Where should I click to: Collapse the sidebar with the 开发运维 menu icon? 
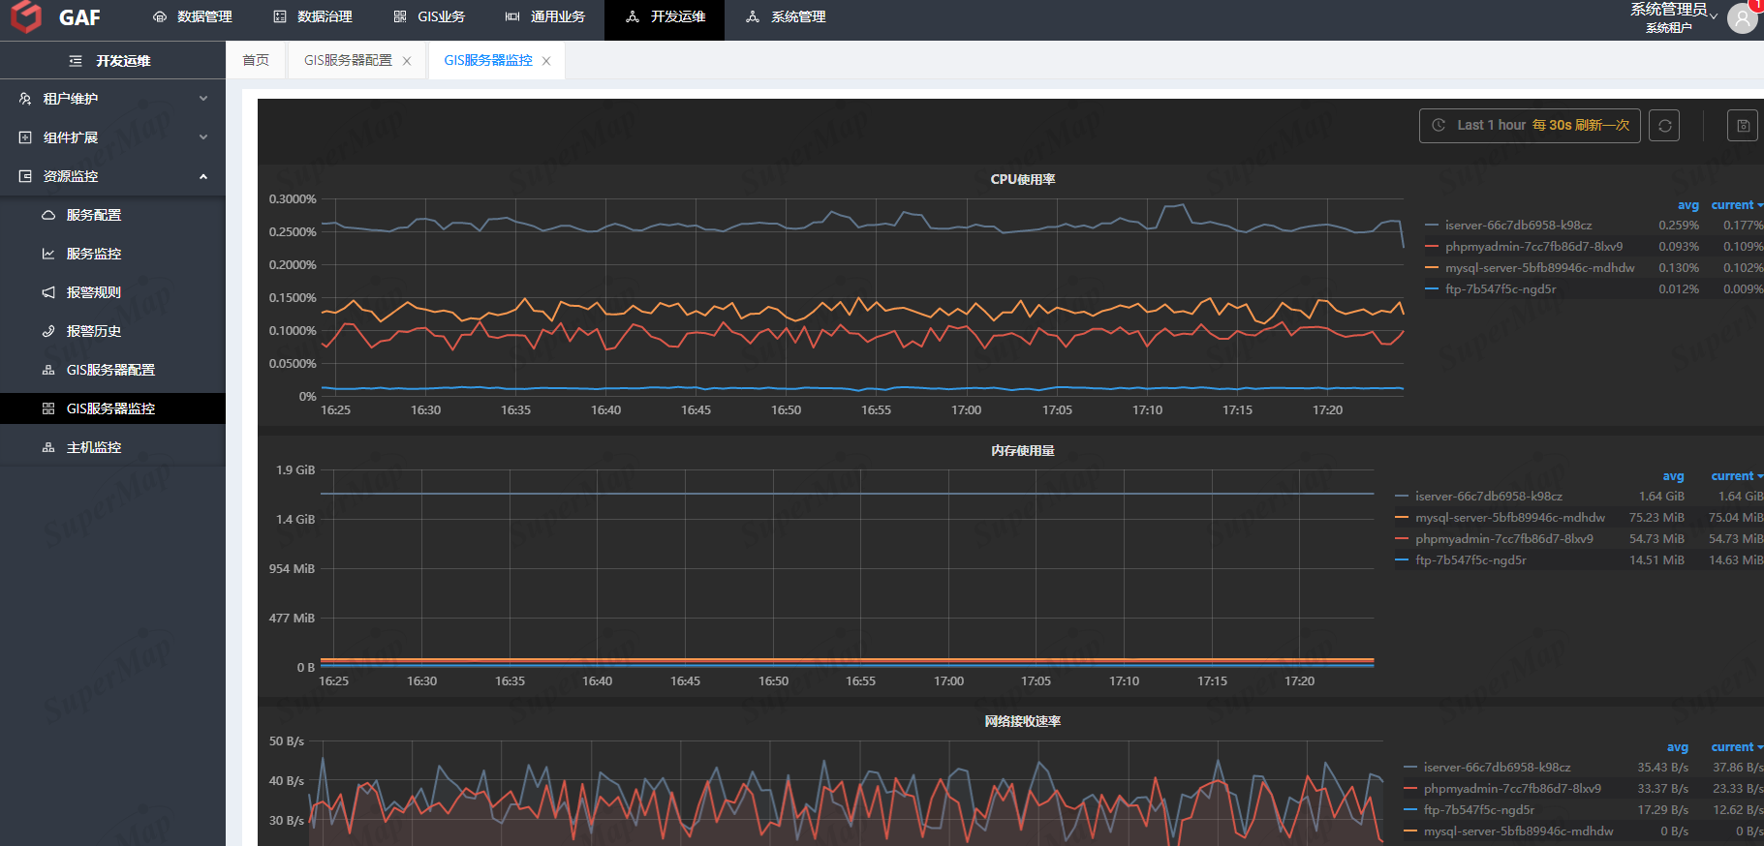click(x=76, y=61)
